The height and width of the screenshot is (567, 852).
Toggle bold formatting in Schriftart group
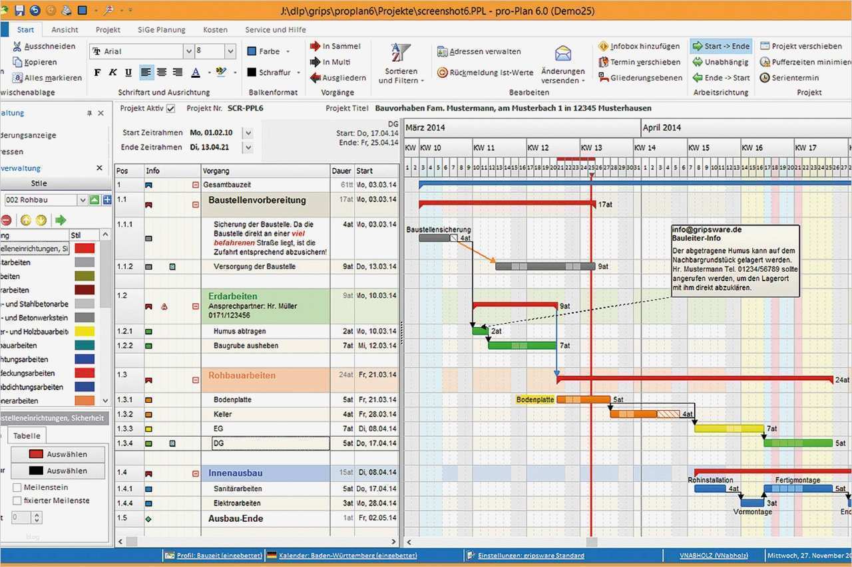click(x=97, y=72)
